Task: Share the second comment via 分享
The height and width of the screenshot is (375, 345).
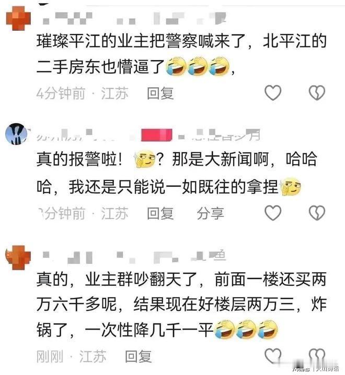Action: point(210,213)
